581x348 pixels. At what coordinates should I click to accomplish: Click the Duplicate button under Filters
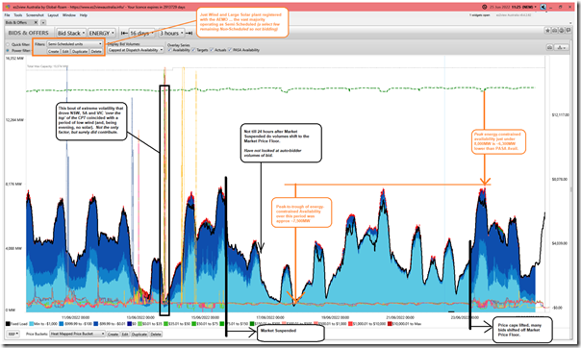click(80, 52)
